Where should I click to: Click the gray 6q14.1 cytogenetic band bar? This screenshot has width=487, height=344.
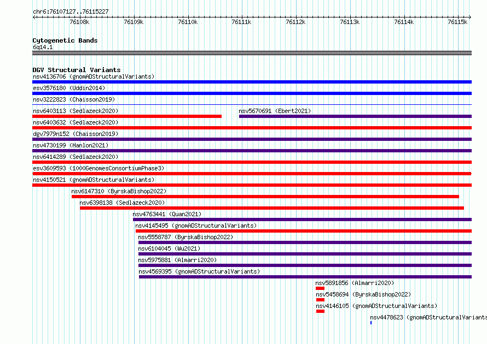(252, 53)
